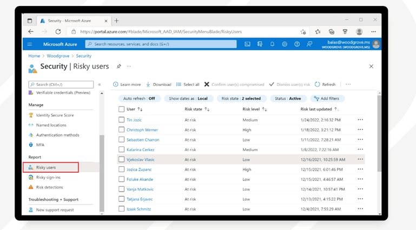Screen dimensions: 416x230
Task: Toggle the select-all header checkbox
Action: coord(122,109)
